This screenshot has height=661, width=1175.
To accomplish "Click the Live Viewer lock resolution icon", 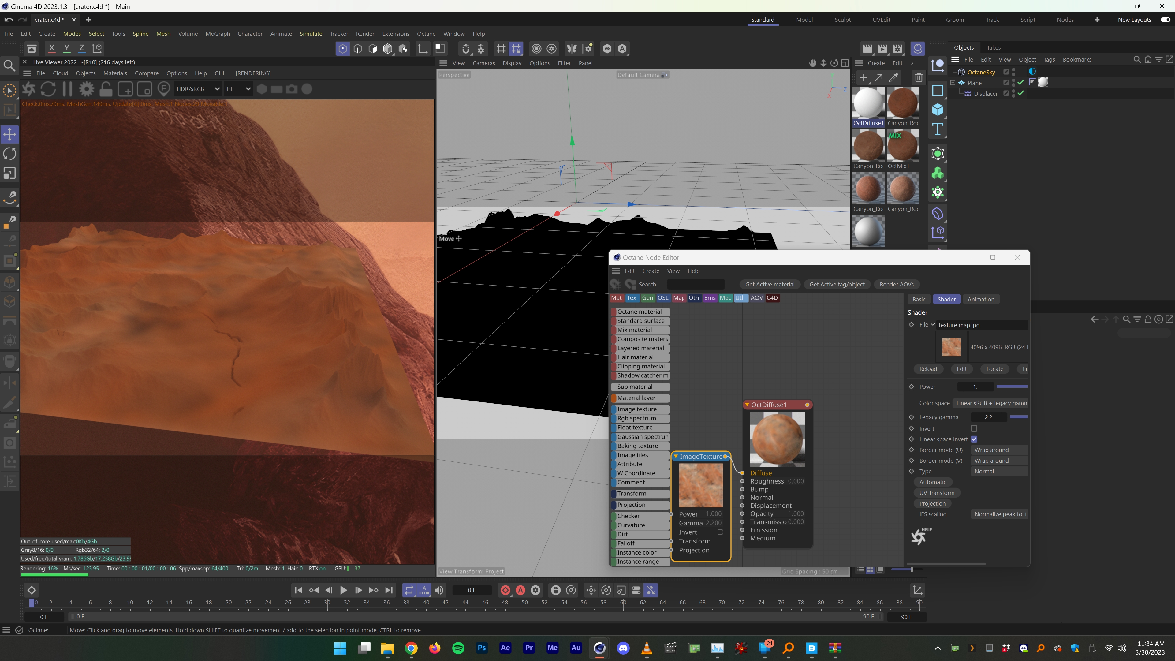I will (x=106, y=89).
